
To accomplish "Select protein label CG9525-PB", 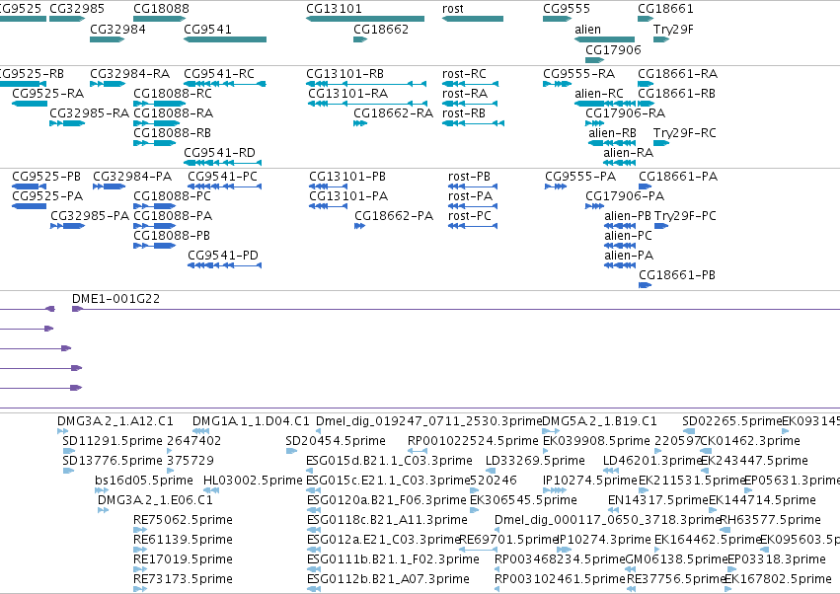I will 46,177.
